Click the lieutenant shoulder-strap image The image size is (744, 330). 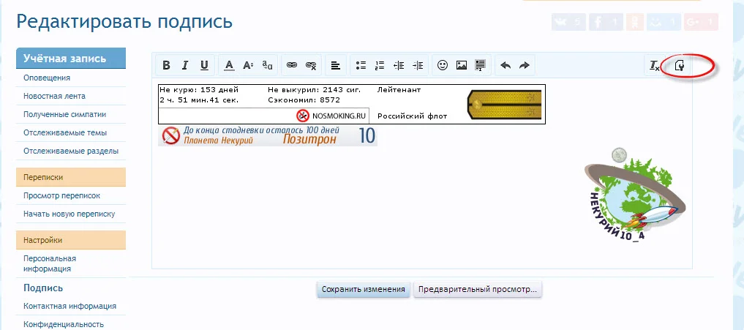tap(504, 105)
